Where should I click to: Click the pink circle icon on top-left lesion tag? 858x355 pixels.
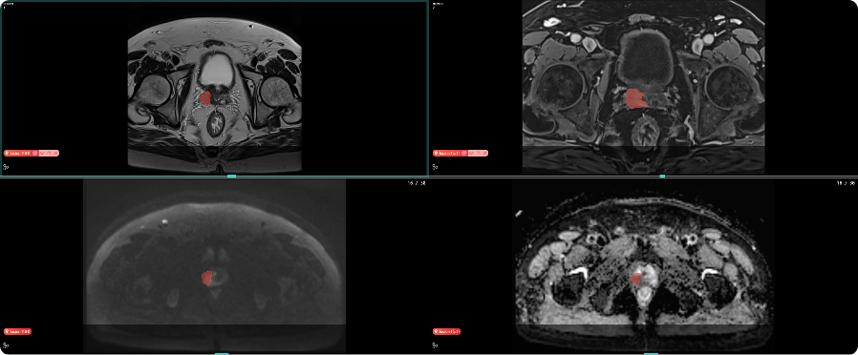coord(35,153)
